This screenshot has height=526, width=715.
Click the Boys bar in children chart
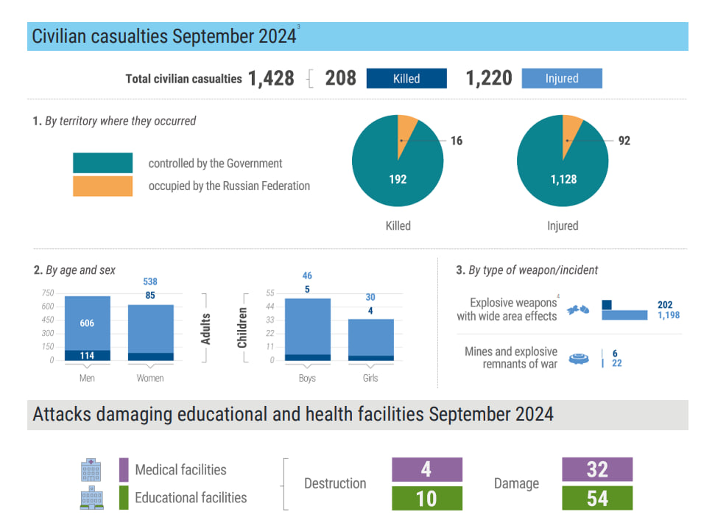[x=308, y=329]
